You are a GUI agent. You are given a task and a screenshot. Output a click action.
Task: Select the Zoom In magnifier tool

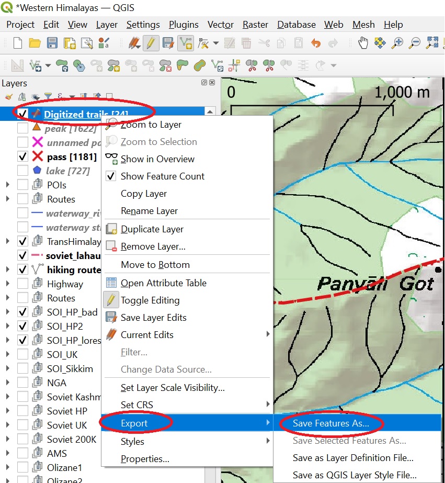tap(397, 43)
